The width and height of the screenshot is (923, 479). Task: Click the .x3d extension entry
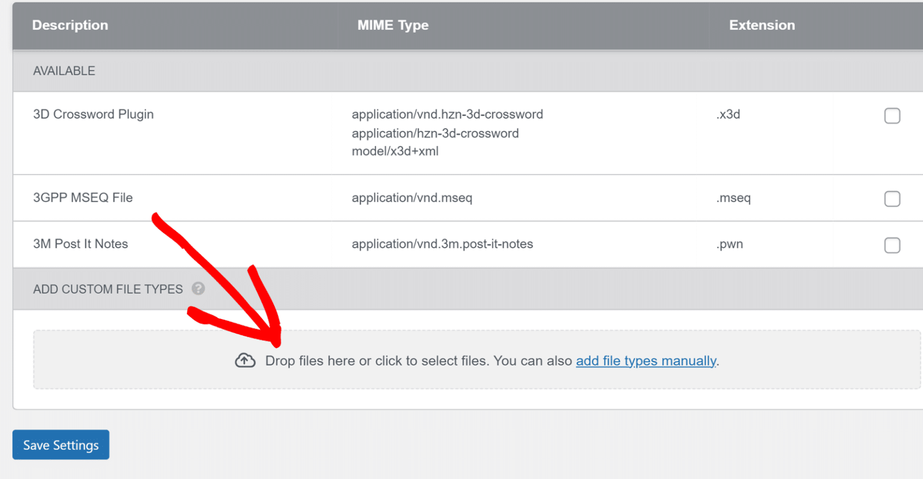tap(728, 114)
